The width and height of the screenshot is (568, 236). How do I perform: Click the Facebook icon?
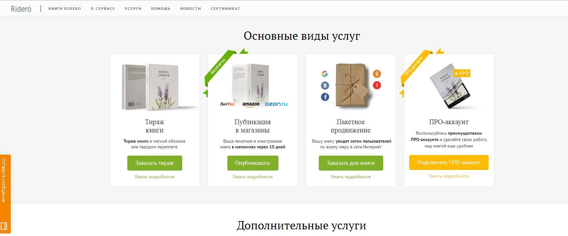pyautogui.click(x=325, y=97)
